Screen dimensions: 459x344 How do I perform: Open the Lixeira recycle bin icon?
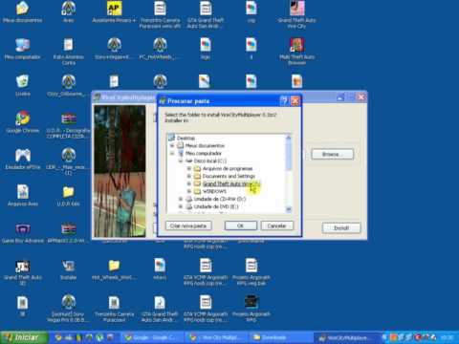[x=22, y=85]
